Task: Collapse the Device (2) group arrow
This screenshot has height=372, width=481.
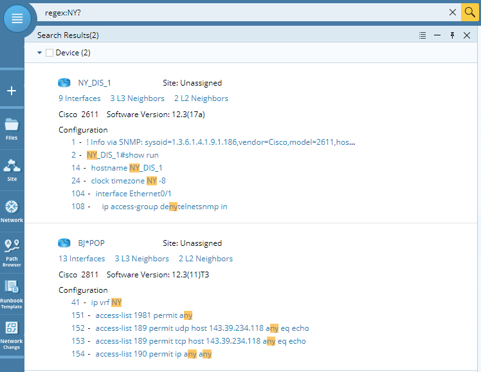Action: [39, 53]
